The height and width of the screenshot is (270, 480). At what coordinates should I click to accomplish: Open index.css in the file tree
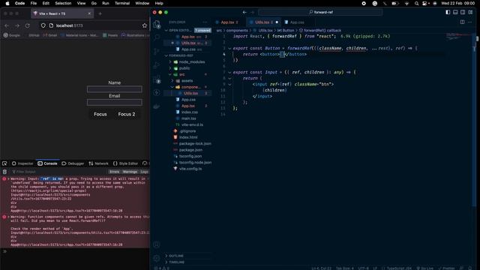(189, 112)
